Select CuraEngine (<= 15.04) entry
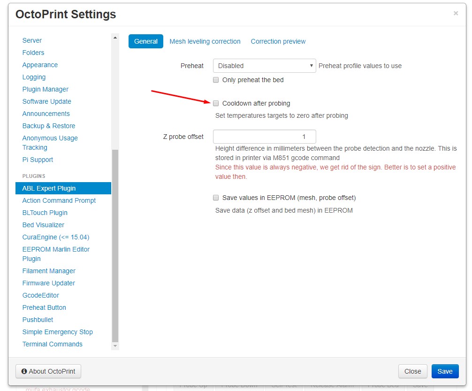The height and width of the screenshot is (391, 472). click(x=56, y=237)
